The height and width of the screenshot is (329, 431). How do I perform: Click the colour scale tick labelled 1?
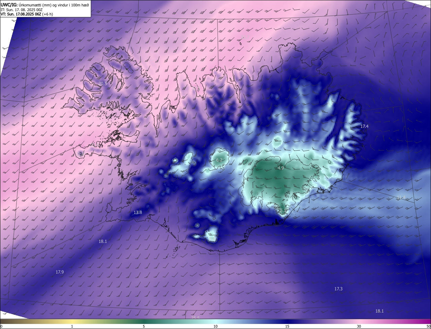tap(72, 326)
